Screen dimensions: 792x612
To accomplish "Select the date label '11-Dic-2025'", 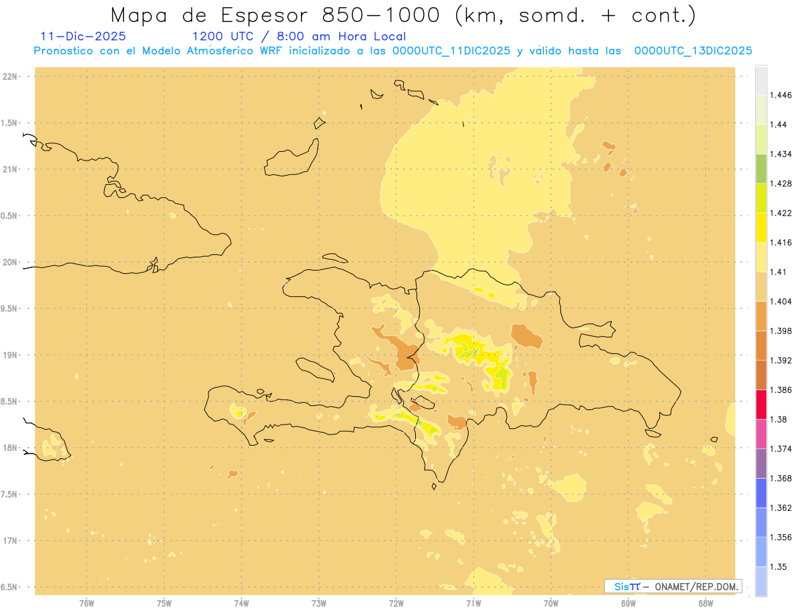I will tap(83, 36).
